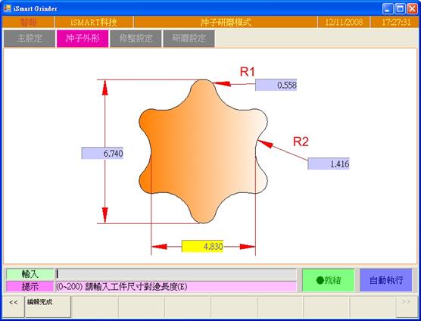Click the green 就緒 status button

pos(329,280)
